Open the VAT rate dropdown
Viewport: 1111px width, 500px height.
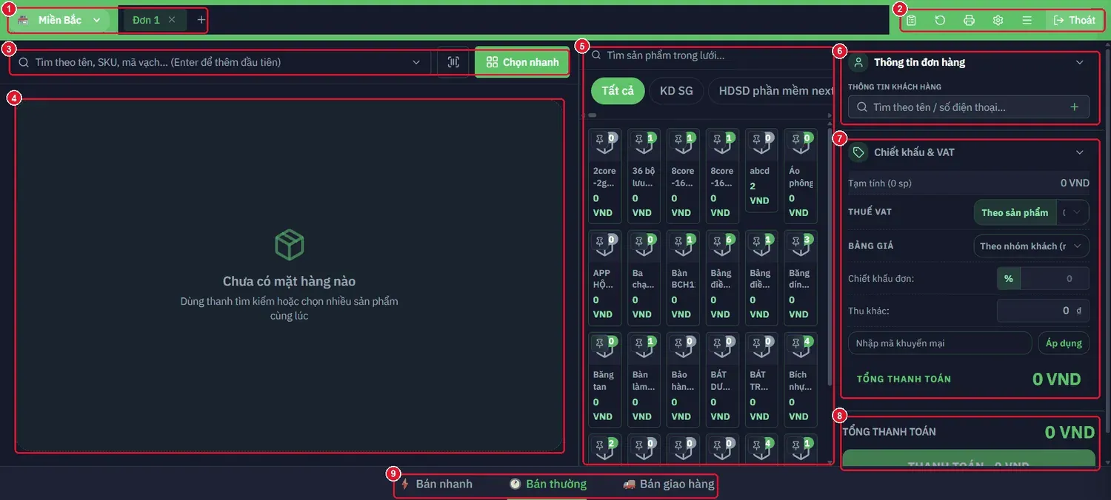1072,212
